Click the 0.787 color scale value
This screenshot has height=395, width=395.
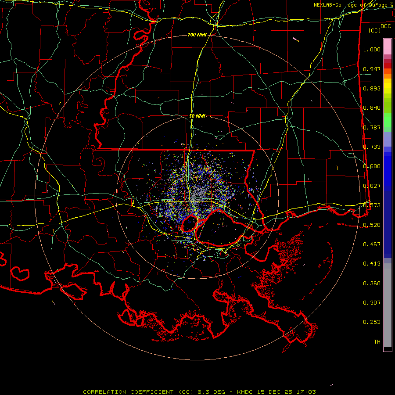click(x=372, y=127)
